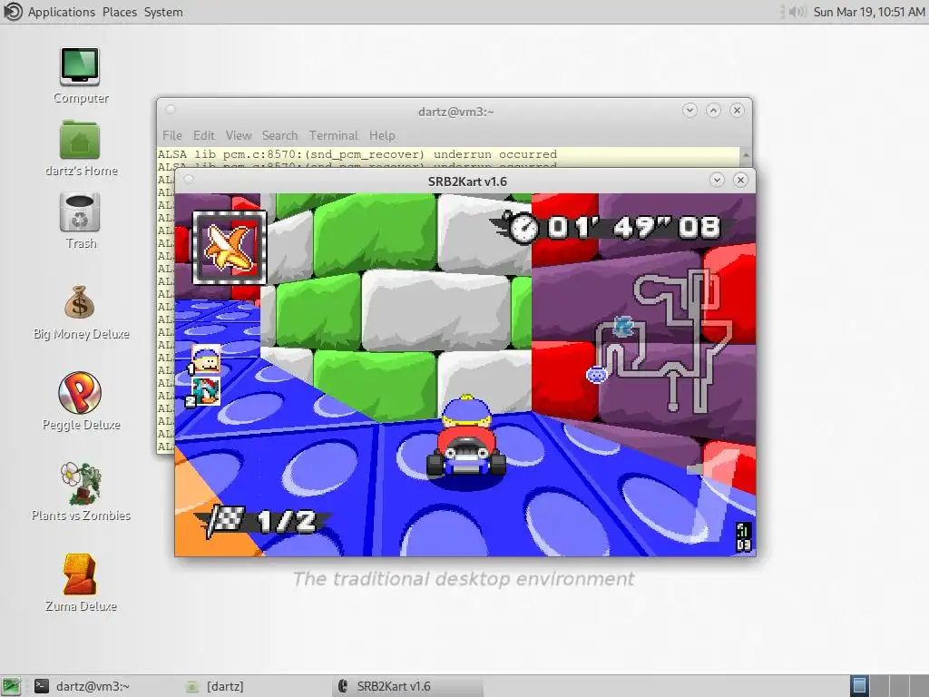Close the dartz@vm3 terminal window
929x697 pixels.
coord(737,110)
